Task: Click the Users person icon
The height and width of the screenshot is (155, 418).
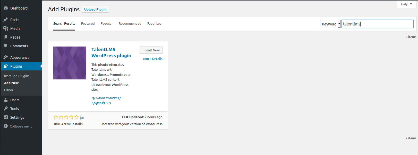Action: point(6,100)
